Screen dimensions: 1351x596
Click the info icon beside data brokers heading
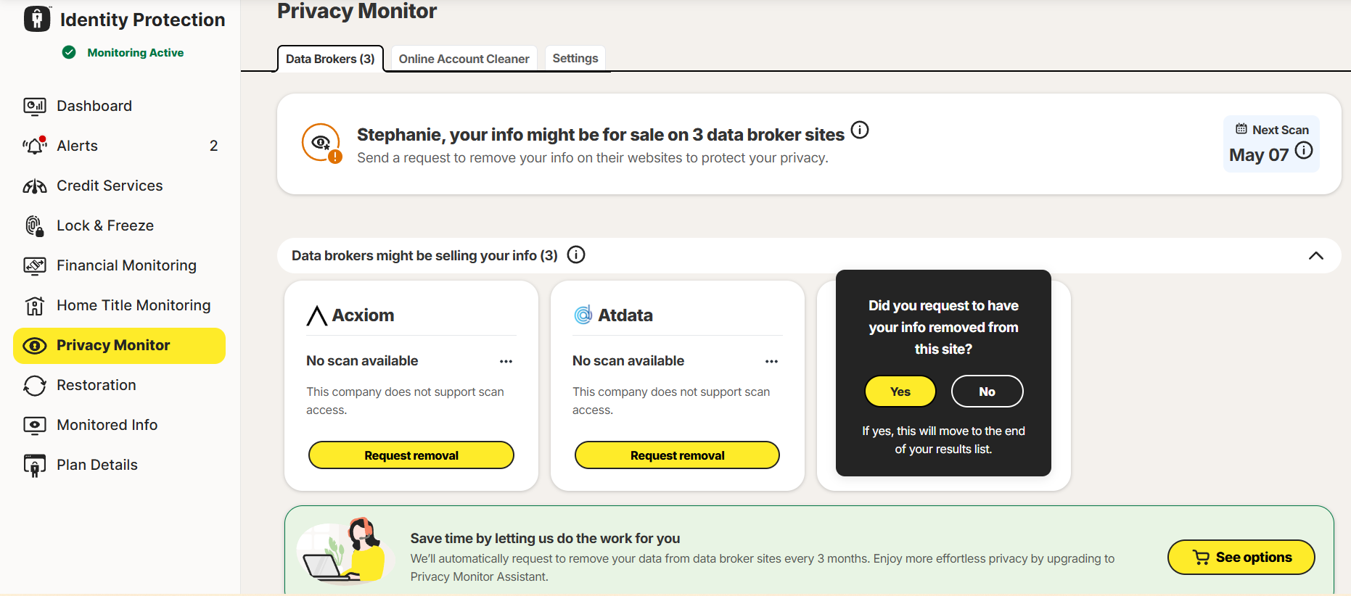(575, 254)
